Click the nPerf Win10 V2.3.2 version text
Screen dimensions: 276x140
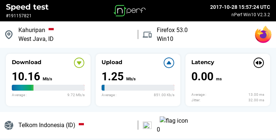(251, 15)
